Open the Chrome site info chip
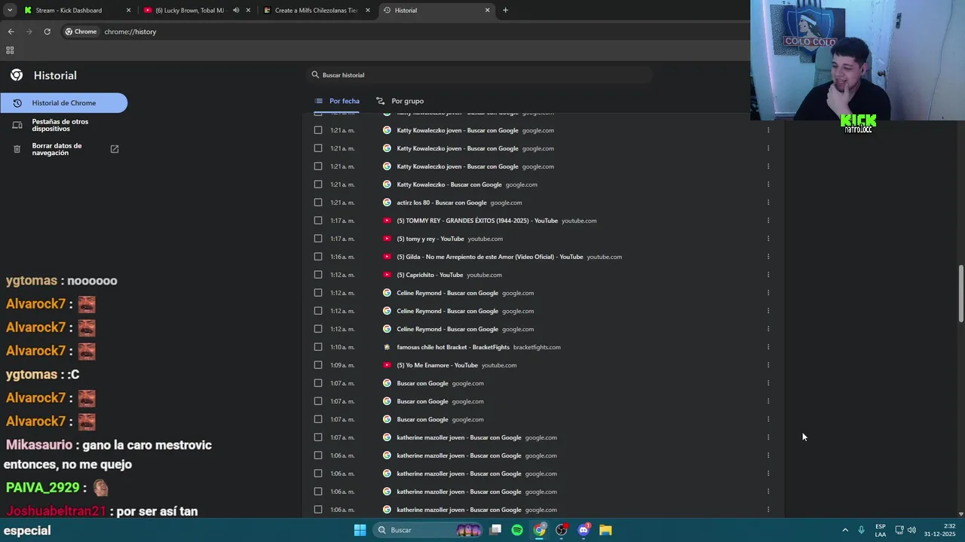 (x=81, y=32)
